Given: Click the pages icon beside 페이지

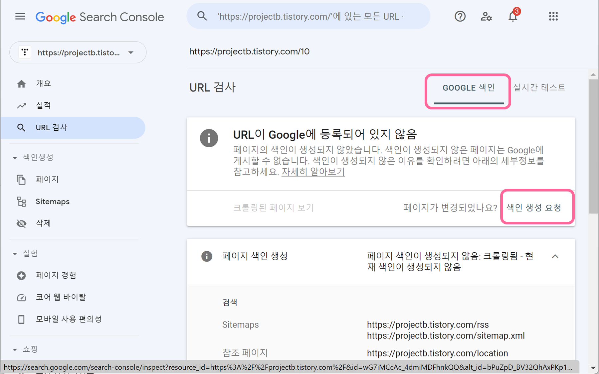Looking at the screenshot, I should click(21, 180).
